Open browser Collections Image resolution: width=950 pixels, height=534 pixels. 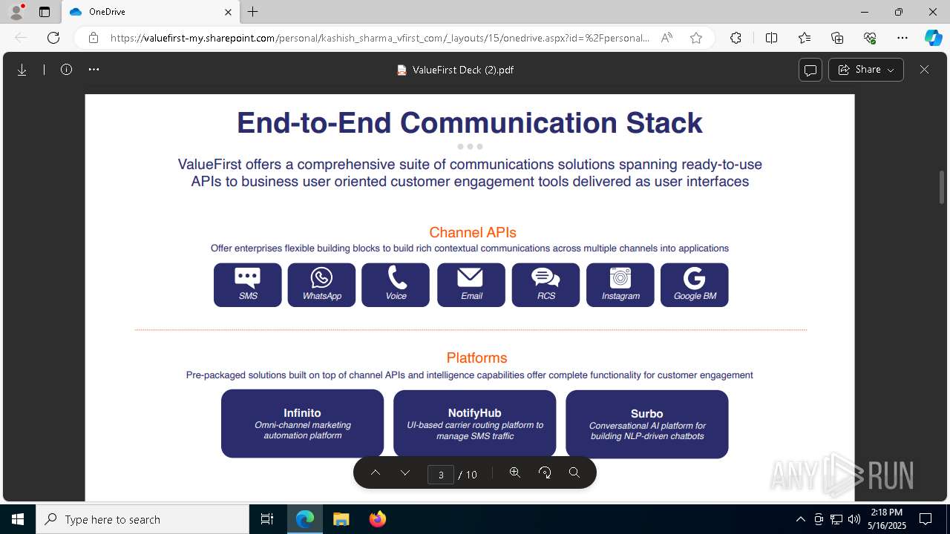tap(837, 38)
